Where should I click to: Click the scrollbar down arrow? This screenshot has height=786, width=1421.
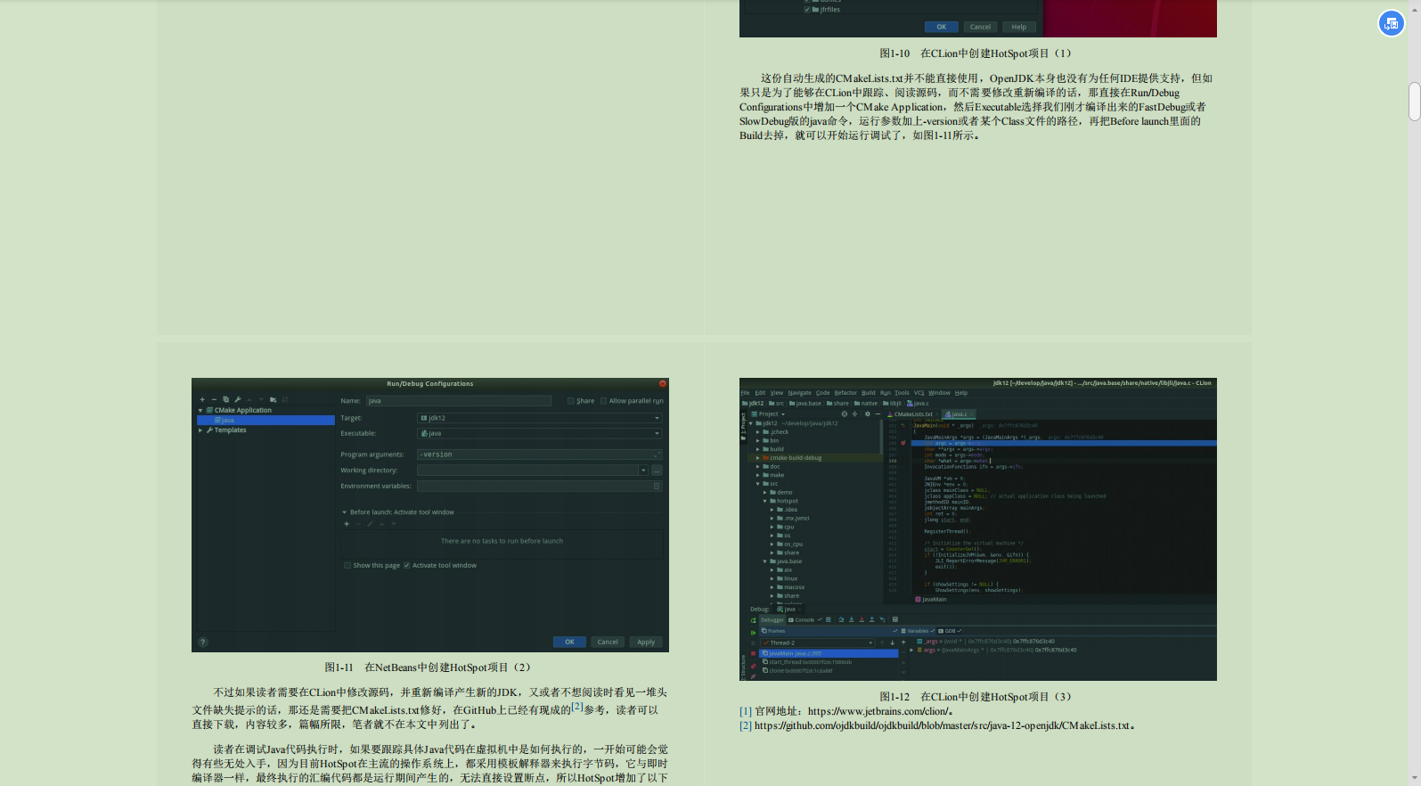click(x=1414, y=779)
